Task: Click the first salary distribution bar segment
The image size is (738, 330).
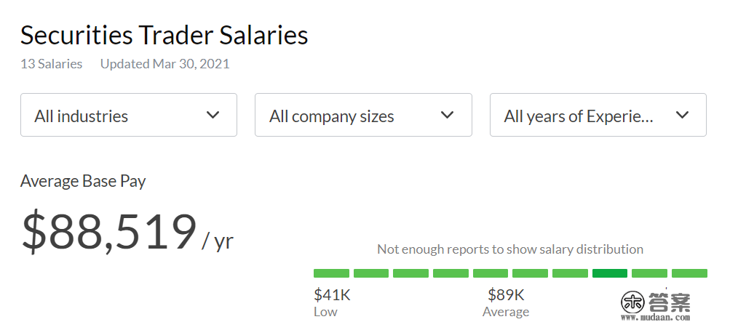Action: tap(331, 273)
